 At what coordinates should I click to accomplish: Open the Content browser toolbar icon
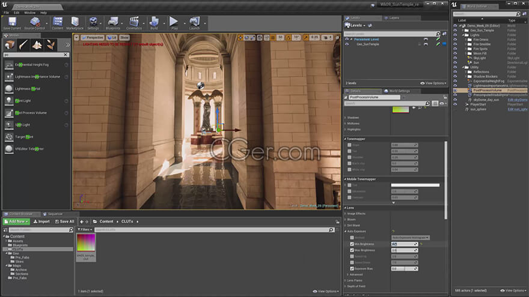tap(58, 22)
